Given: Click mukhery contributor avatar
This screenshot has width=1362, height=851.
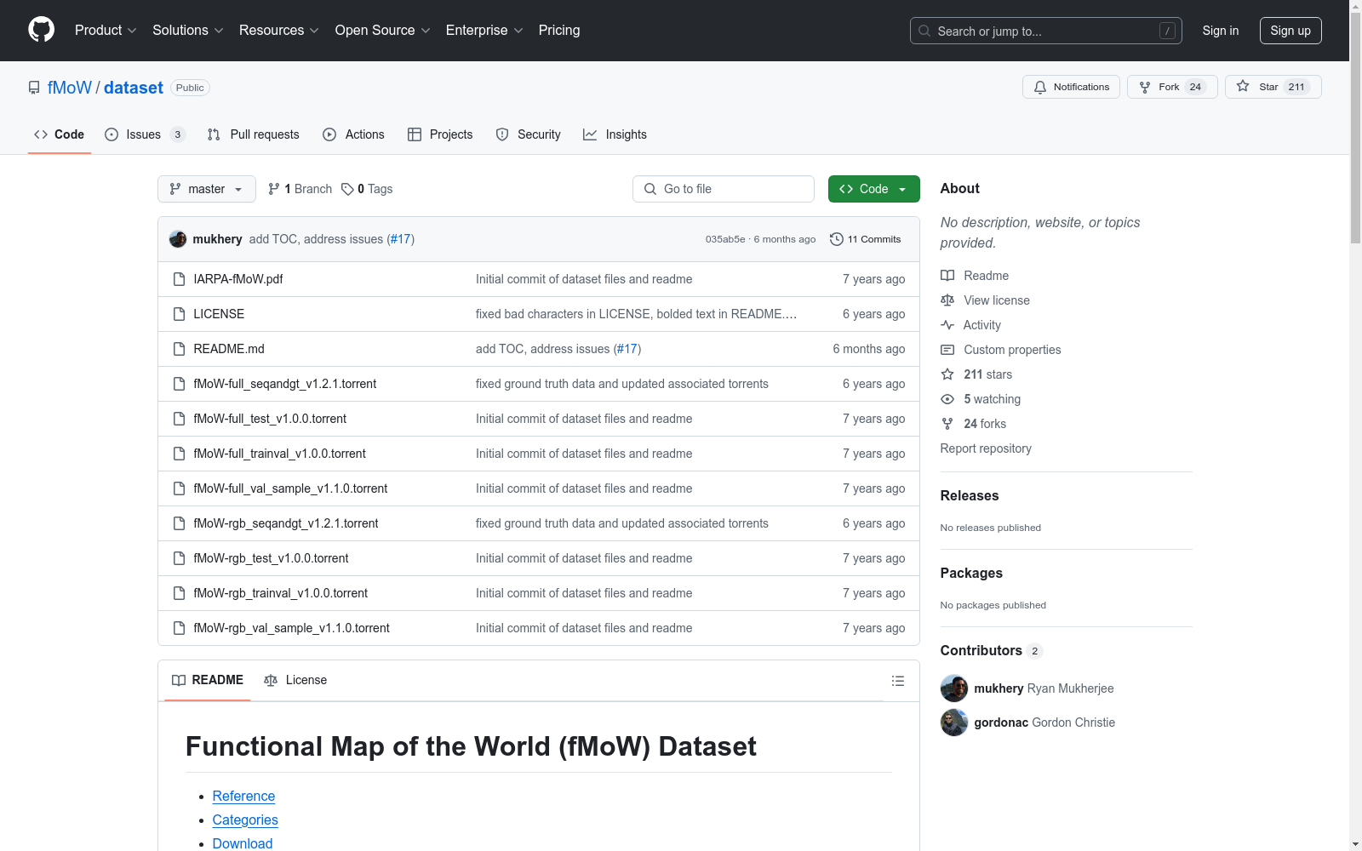Looking at the screenshot, I should (x=954, y=688).
